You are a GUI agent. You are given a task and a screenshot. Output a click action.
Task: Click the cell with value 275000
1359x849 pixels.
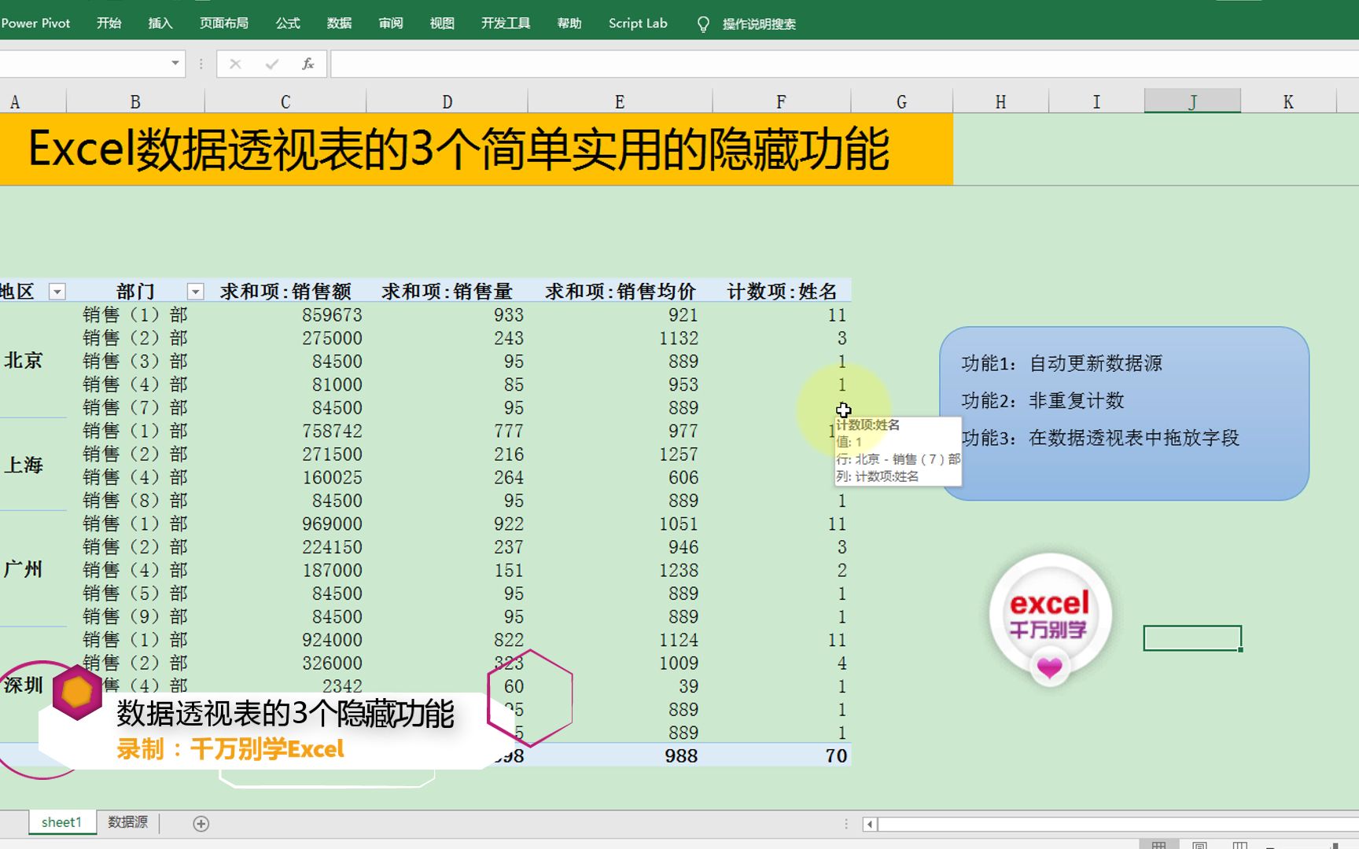(333, 338)
